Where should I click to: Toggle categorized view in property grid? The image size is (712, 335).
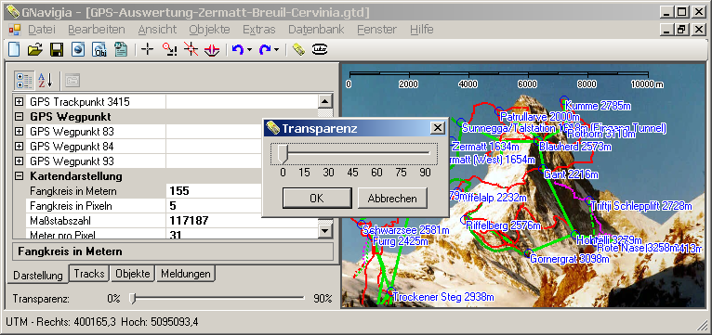tap(24, 80)
